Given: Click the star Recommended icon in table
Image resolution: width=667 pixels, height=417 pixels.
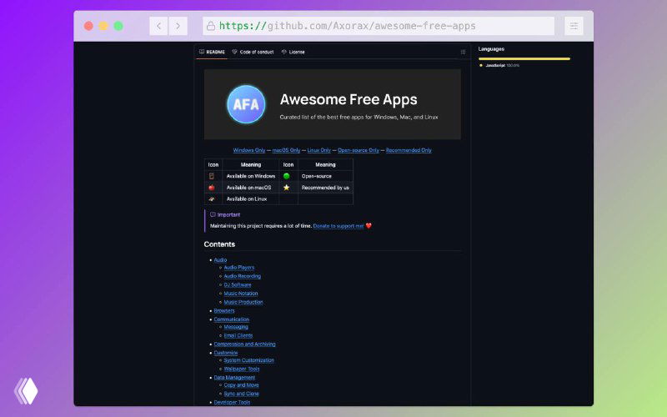Looking at the screenshot, I should pos(286,188).
